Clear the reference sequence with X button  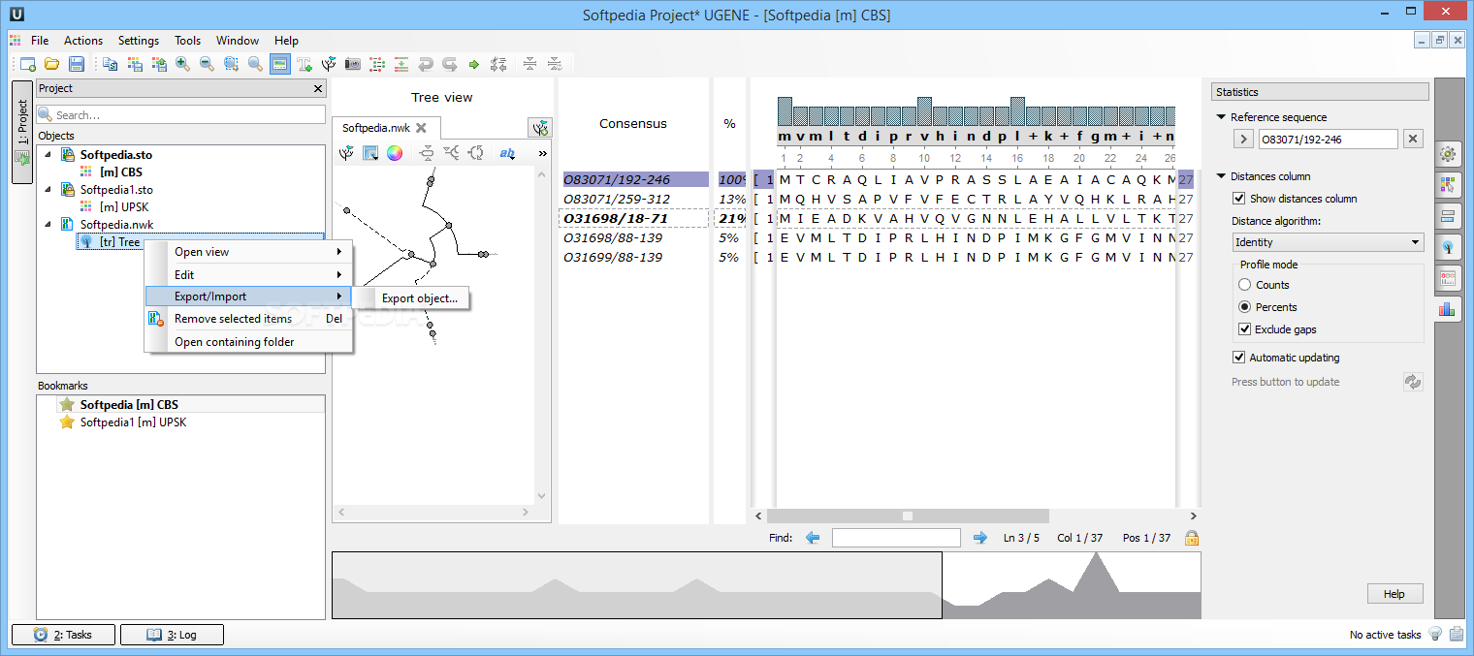[x=1413, y=140]
